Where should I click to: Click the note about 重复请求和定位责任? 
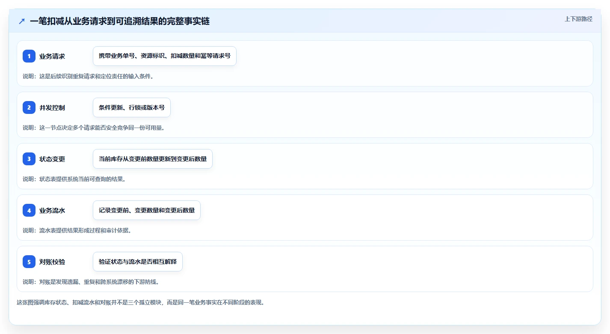point(88,76)
